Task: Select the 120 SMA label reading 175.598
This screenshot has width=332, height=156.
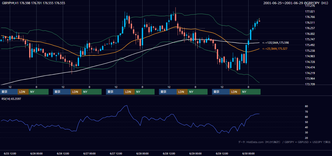Action: click(x=276, y=43)
